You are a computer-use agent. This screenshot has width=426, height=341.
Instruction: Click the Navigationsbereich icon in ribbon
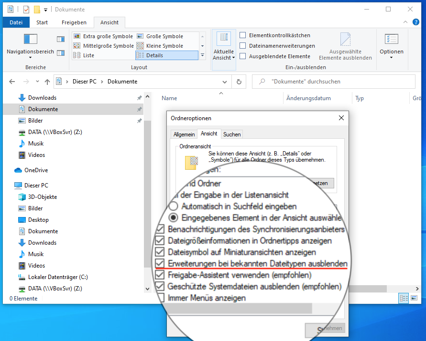tap(30, 39)
